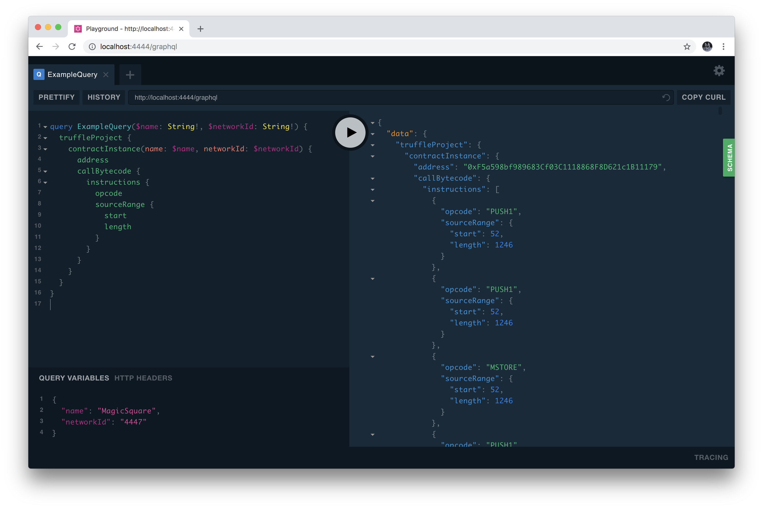The image size is (763, 509).
Task: Open the Playground settings gear
Action: (x=719, y=70)
